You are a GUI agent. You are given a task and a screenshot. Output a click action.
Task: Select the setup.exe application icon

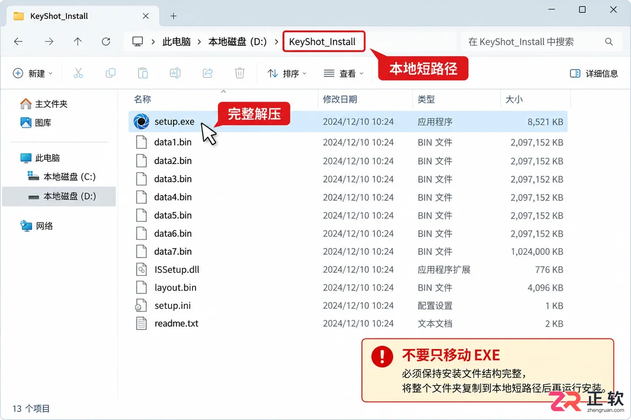pos(141,122)
